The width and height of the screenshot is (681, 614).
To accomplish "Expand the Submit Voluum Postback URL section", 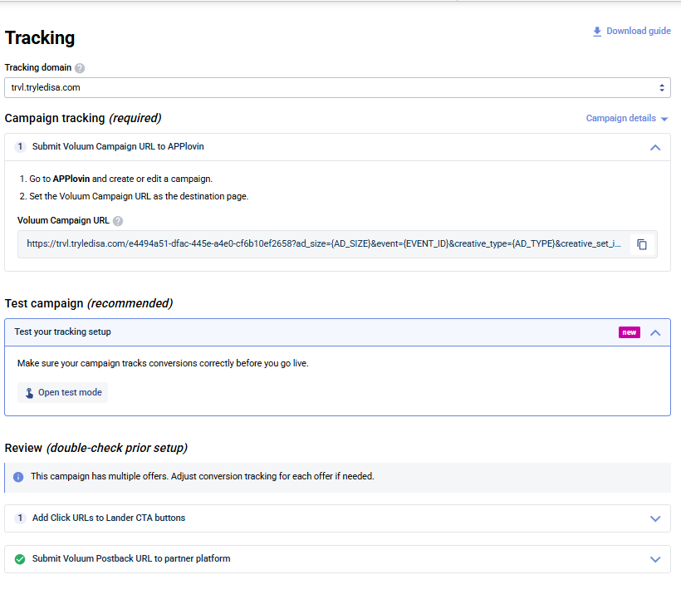I will tap(655, 558).
